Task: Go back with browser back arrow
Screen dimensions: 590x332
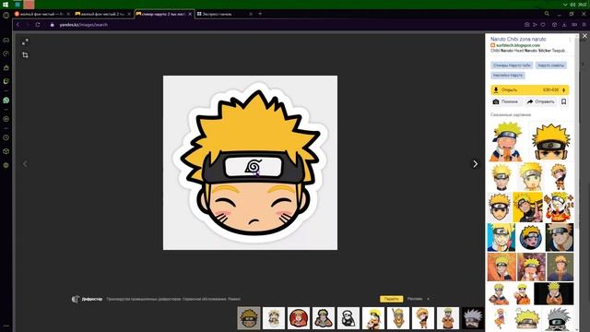Action: coord(18,25)
